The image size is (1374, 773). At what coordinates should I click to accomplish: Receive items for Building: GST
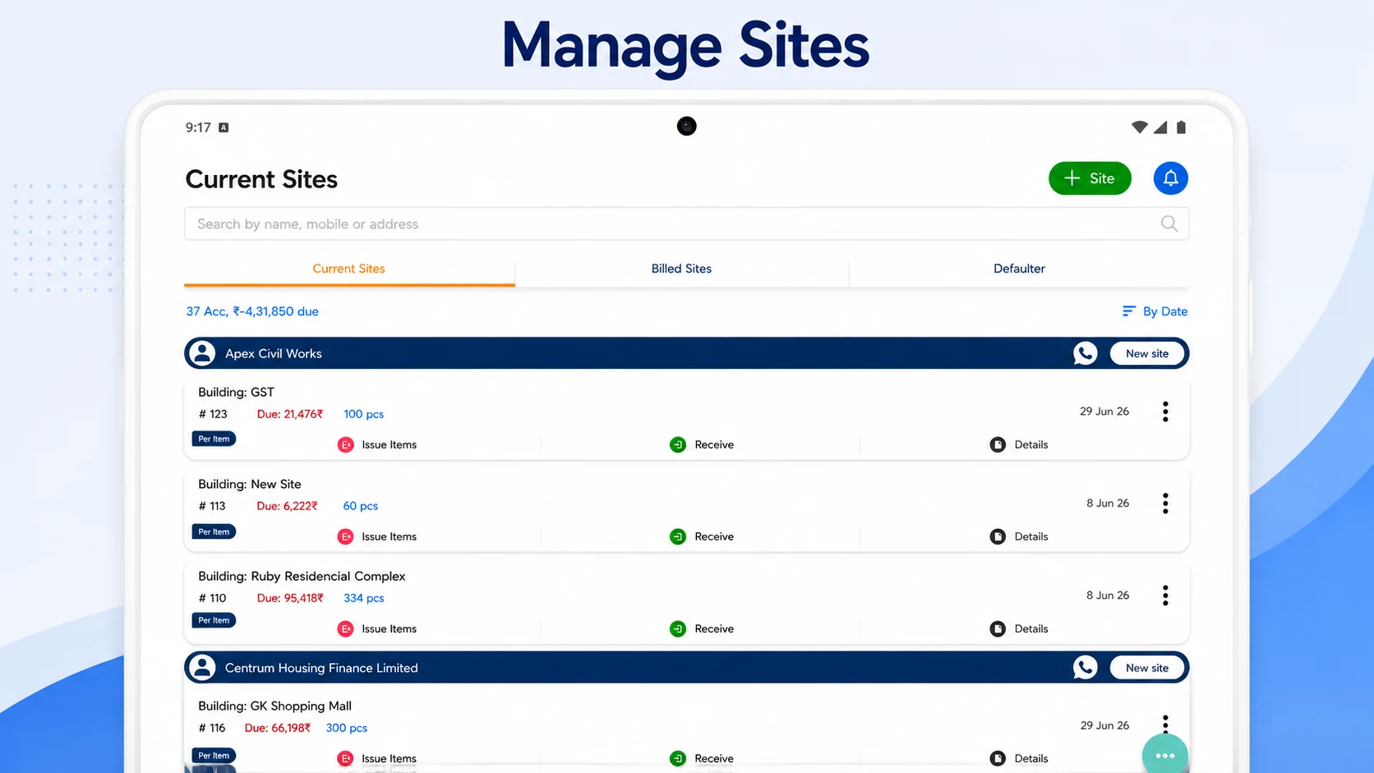(x=702, y=444)
